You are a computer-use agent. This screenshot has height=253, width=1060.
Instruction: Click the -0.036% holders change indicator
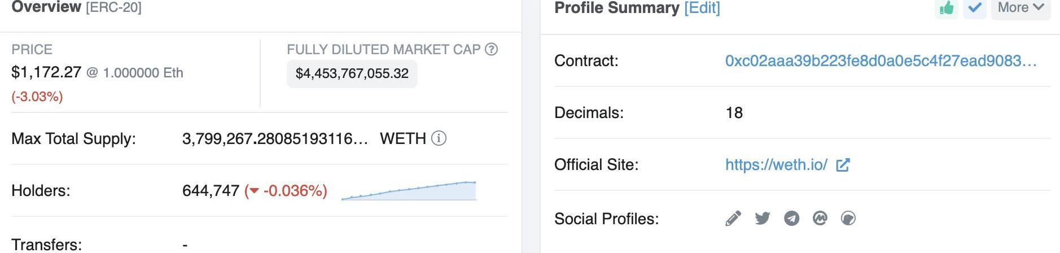[286, 191]
